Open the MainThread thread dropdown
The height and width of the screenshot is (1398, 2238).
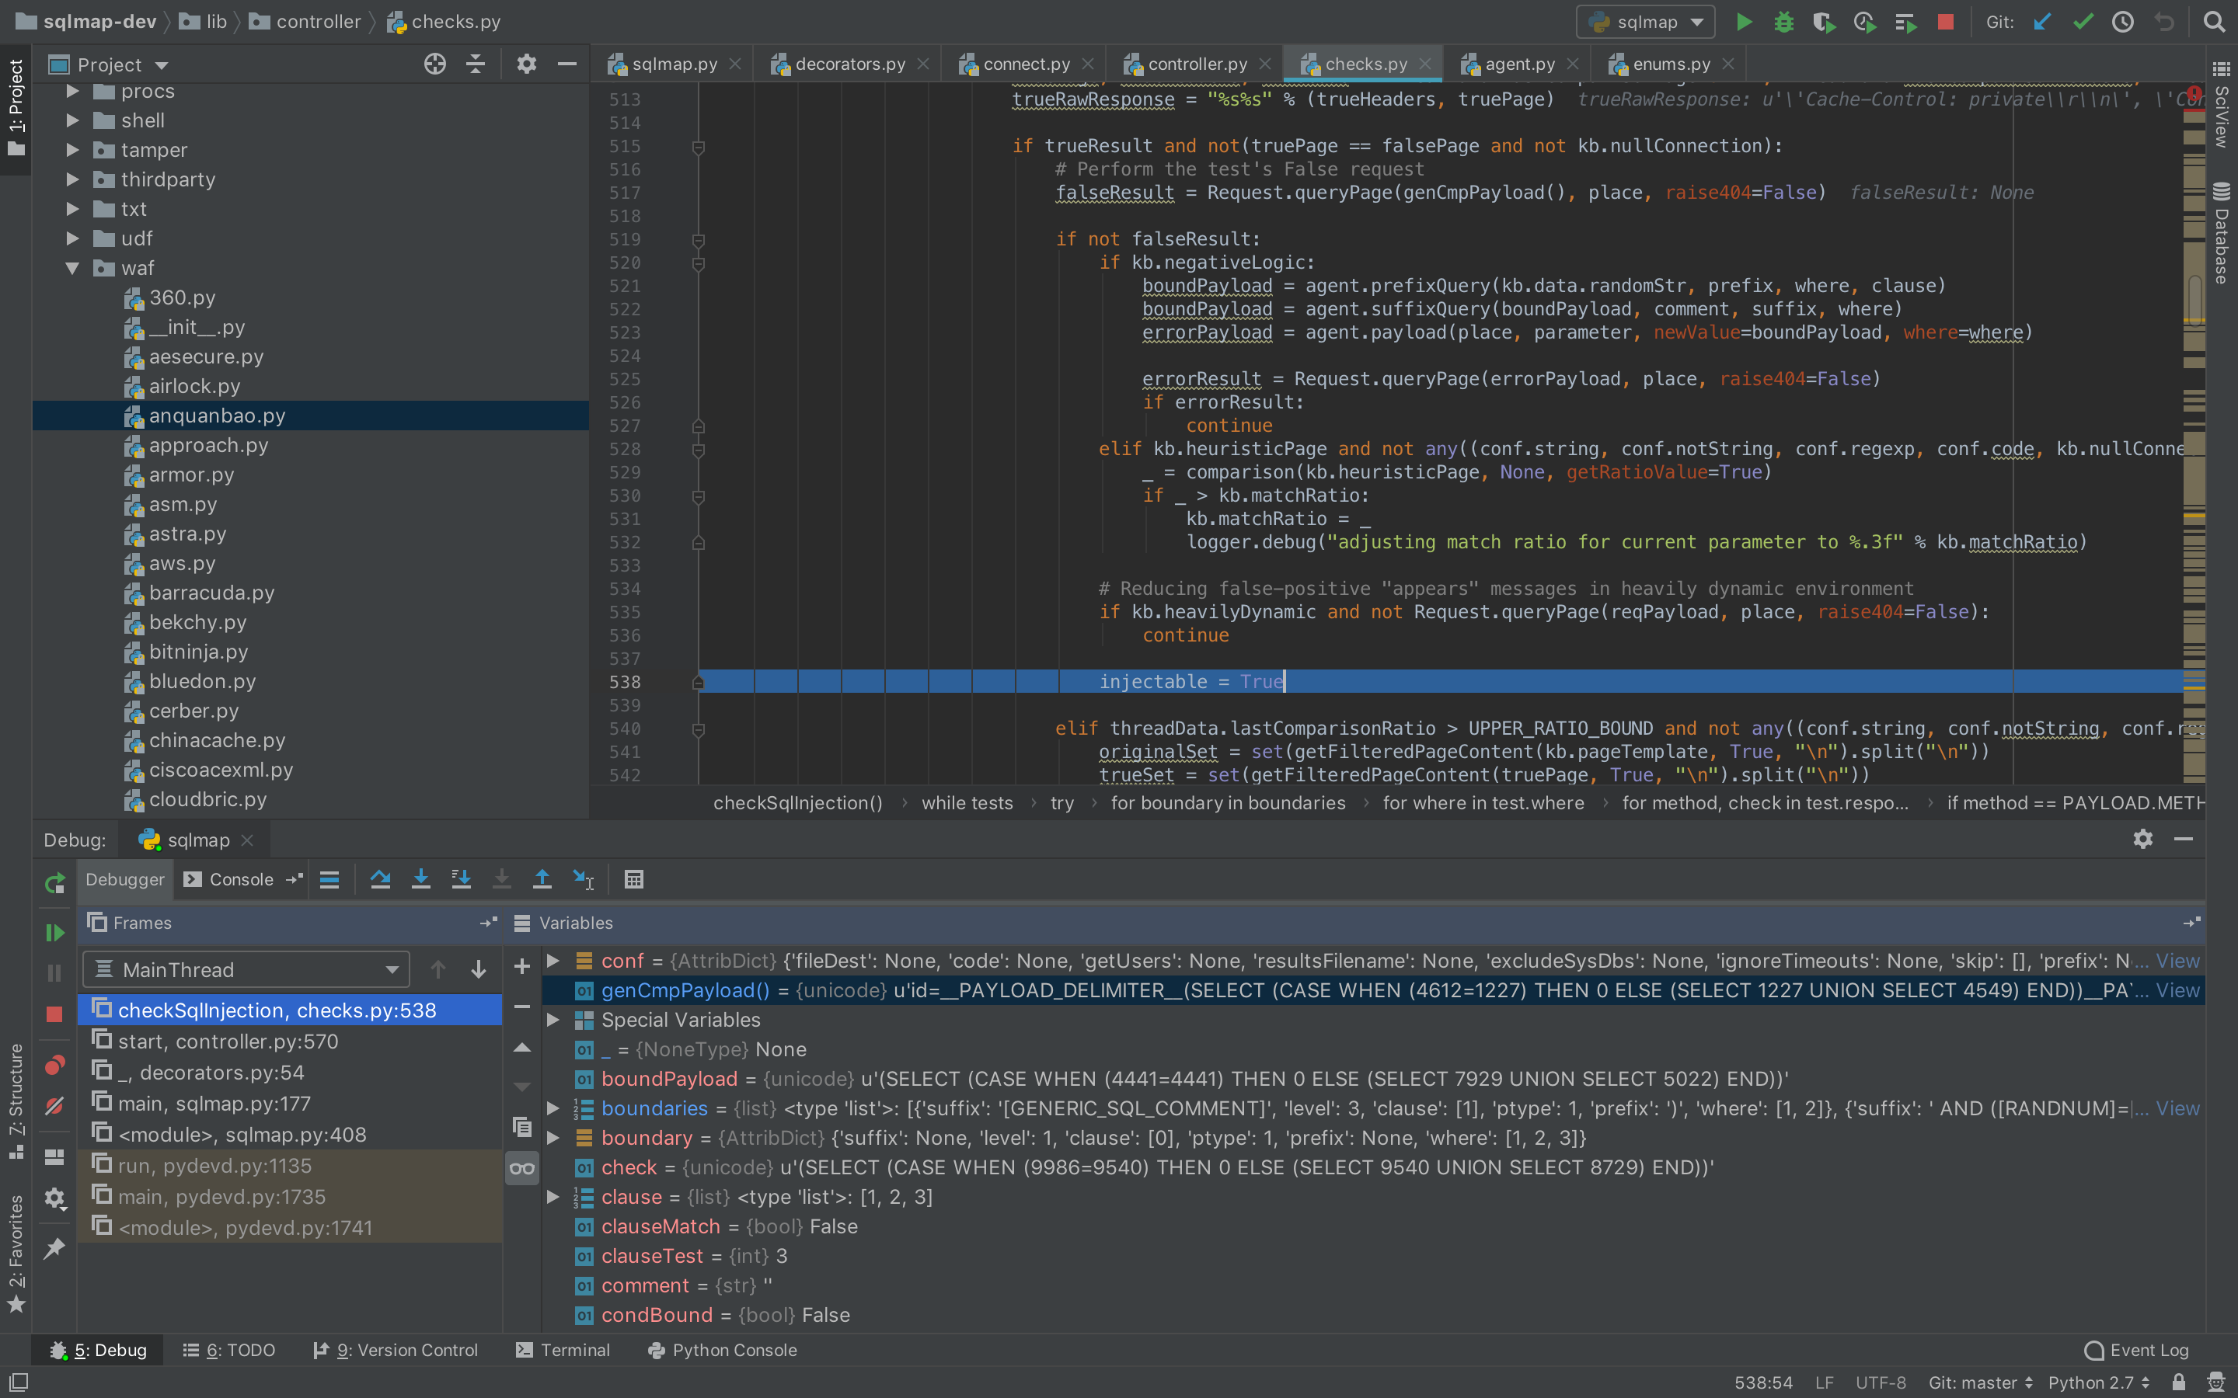[x=246, y=969]
